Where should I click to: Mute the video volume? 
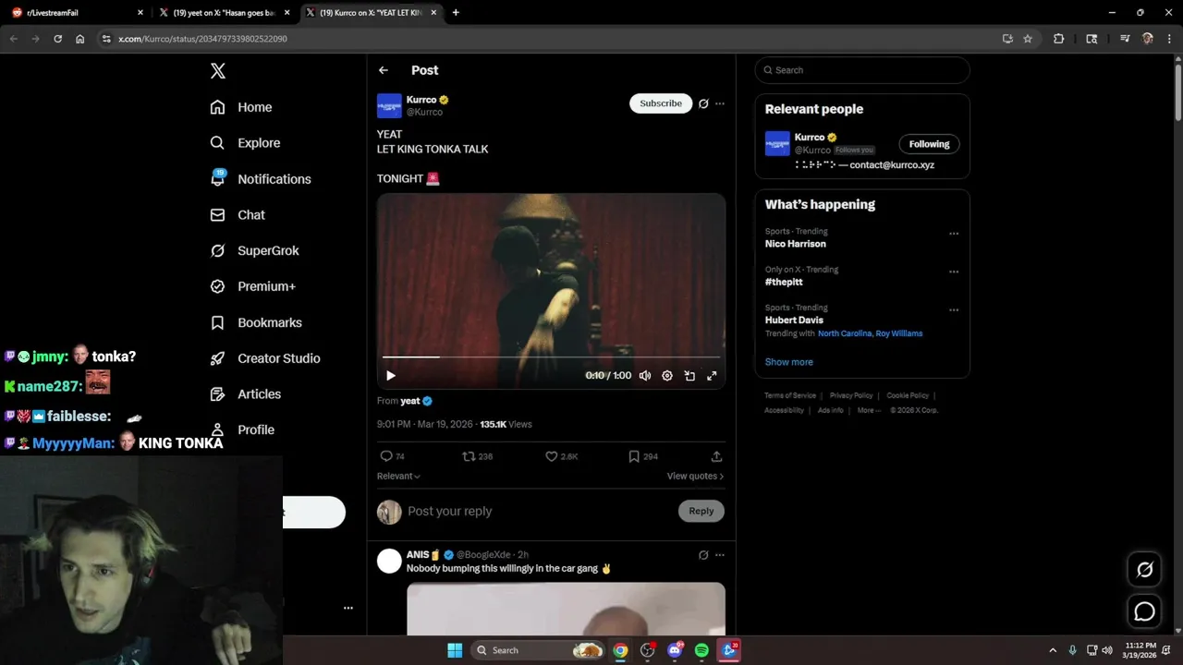point(645,376)
